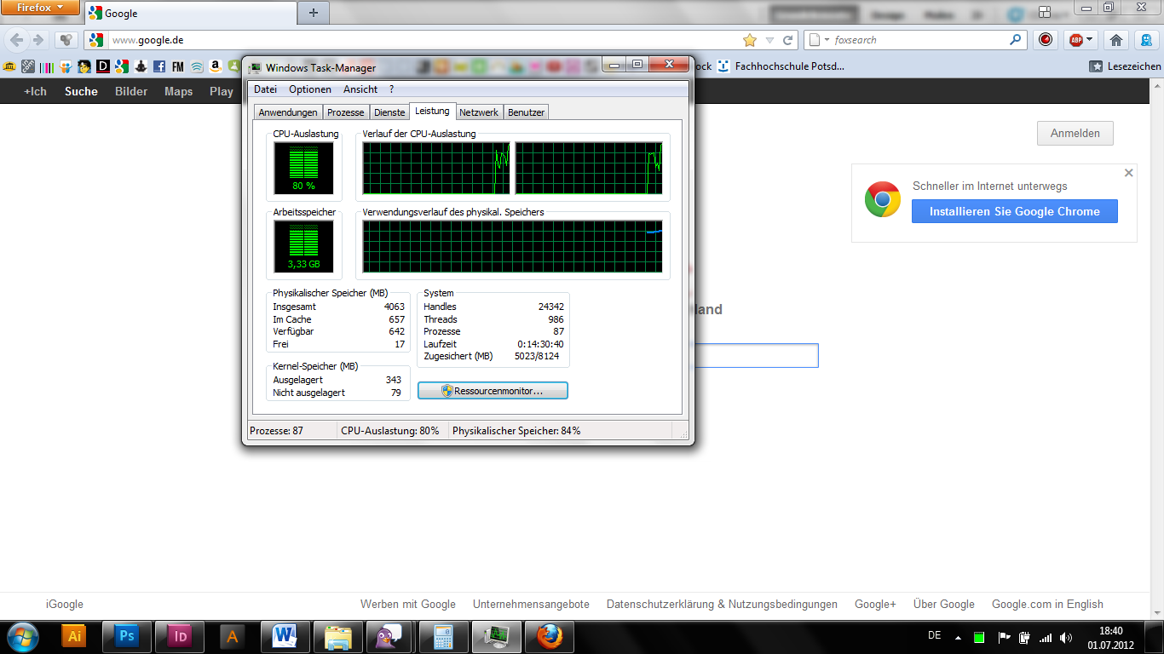The height and width of the screenshot is (654, 1164).
Task: Open Pidgin messenger from the taskbar
Action: coord(391,636)
